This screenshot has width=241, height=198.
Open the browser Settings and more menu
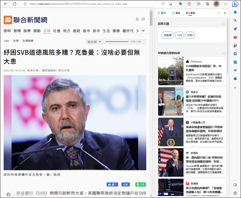point(226,4)
